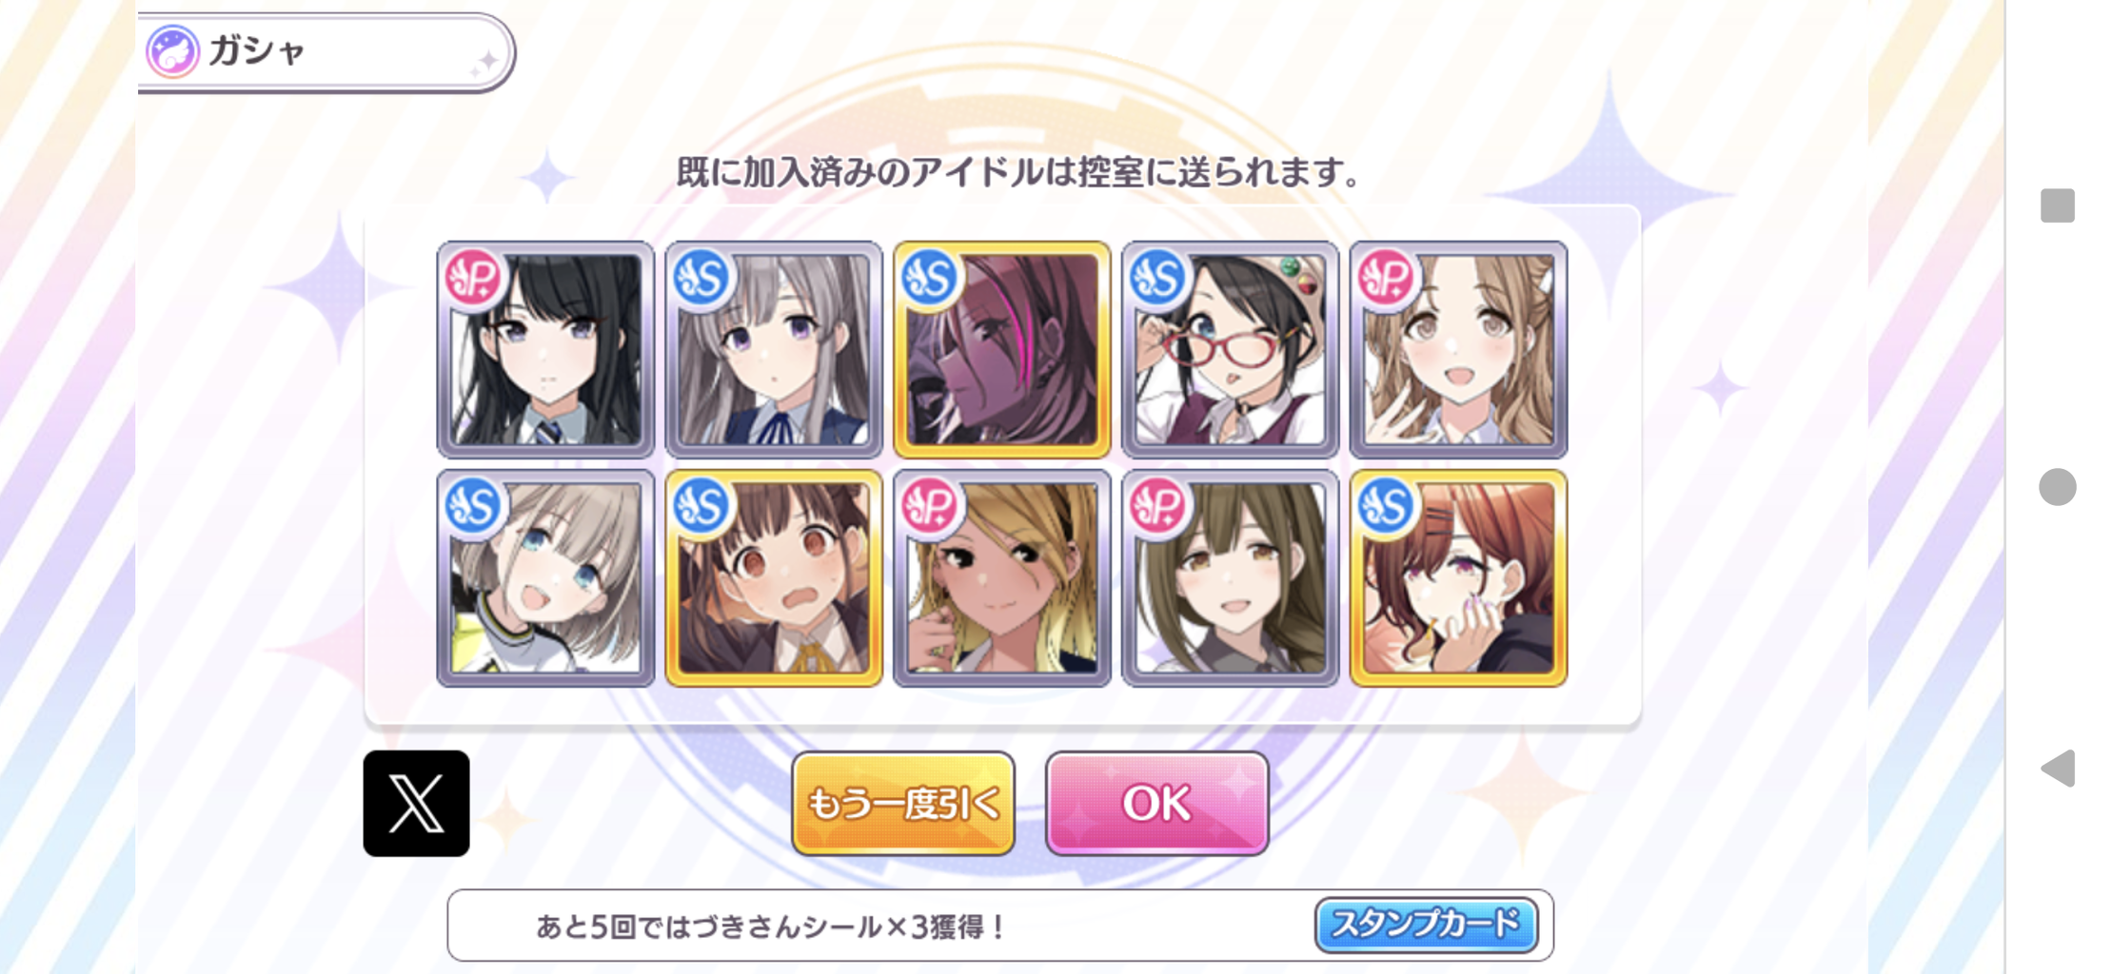Tap the Android home circle icon
The width and height of the screenshot is (2112, 974).
click(x=2058, y=487)
